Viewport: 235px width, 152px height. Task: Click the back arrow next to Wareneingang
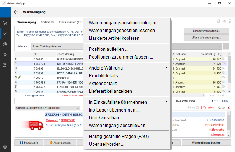pyautogui.click(x=16, y=12)
